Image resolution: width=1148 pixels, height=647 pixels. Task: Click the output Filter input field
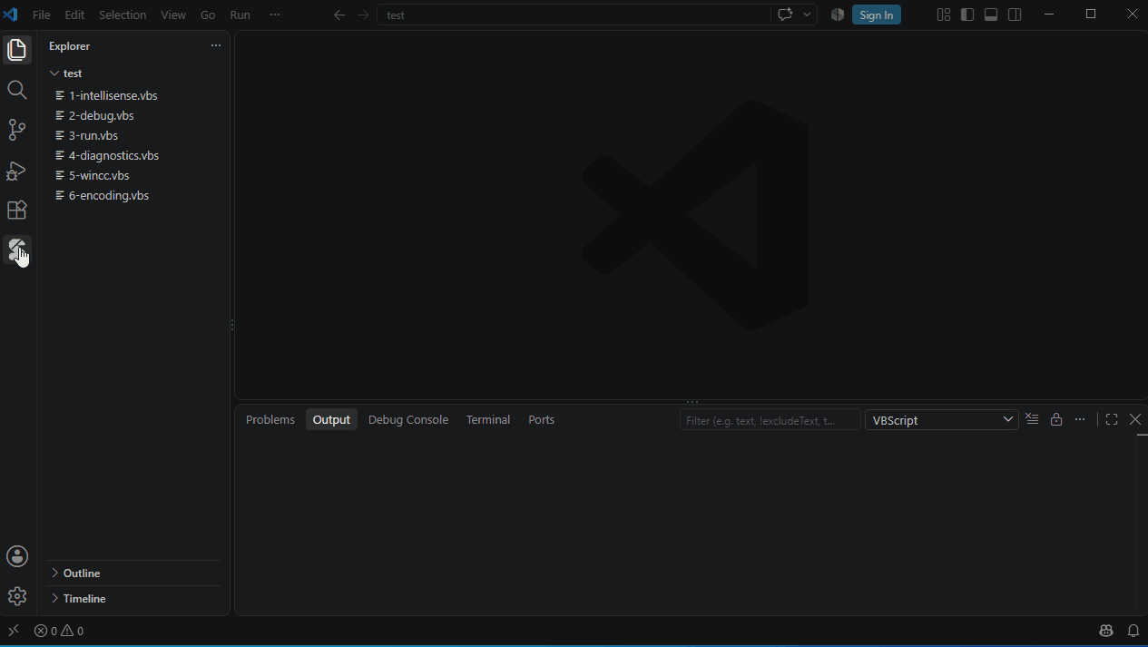770,419
